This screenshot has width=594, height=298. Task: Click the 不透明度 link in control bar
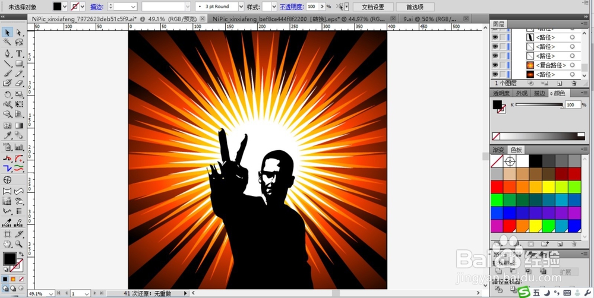292,7
